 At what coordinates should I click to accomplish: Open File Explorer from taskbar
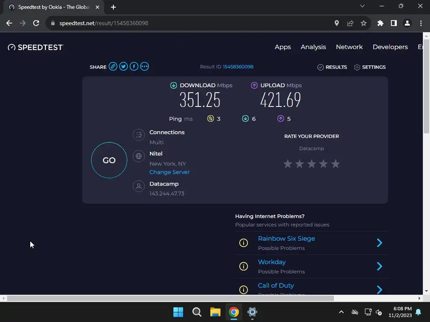pos(215,312)
